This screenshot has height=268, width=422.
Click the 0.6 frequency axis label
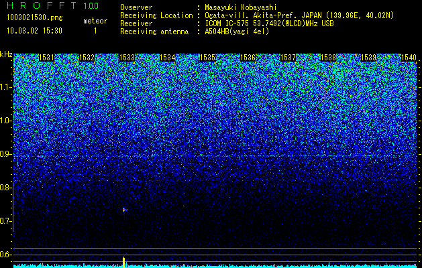5,255
